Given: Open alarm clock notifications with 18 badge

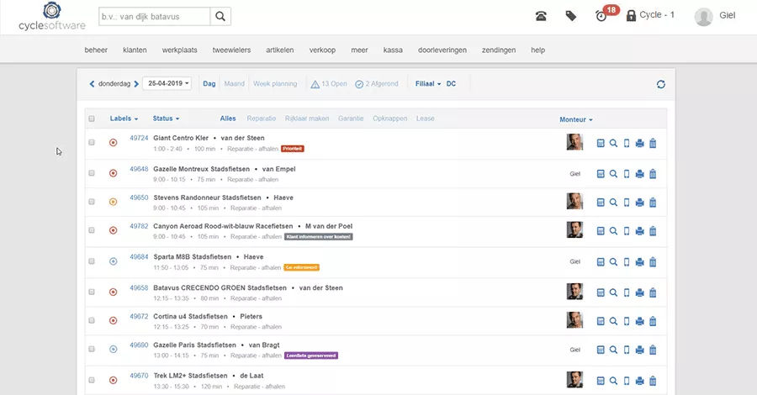Looking at the screenshot, I should coord(606,14).
